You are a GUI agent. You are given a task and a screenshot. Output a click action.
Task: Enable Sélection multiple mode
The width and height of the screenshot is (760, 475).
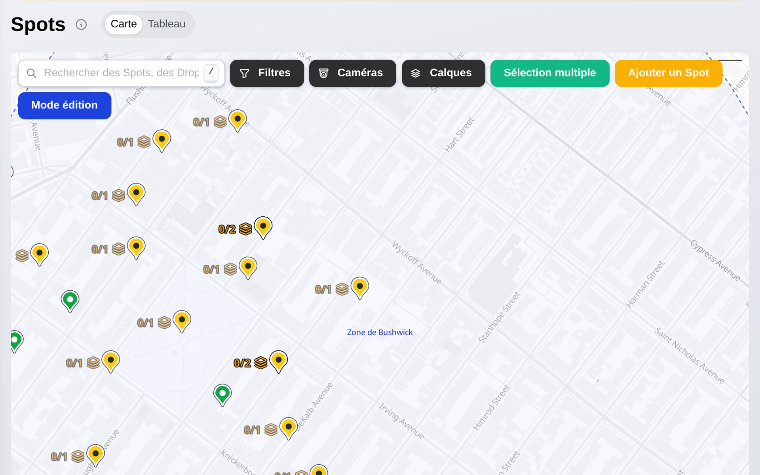550,73
